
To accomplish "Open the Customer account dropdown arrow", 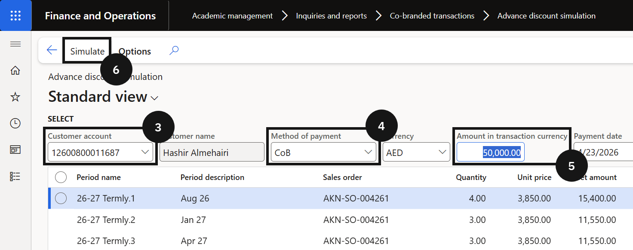I will pos(145,152).
